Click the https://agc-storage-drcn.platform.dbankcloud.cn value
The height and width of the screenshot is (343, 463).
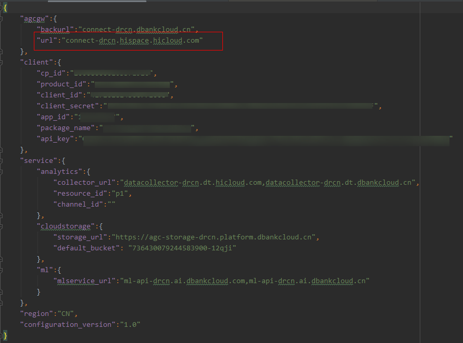point(213,237)
